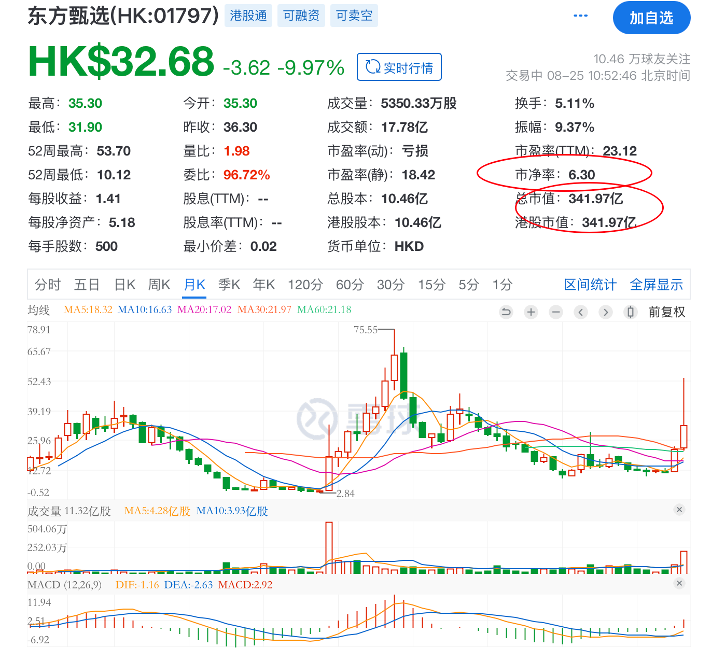
Task: Click the volume MA10:3.93亿股 label
Action: tap(232, 511)
